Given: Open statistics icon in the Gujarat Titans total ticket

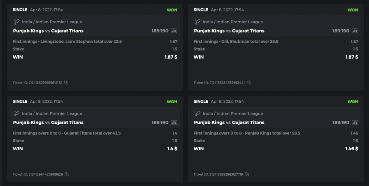Looking at the screenshot, I should coord(174,123).
